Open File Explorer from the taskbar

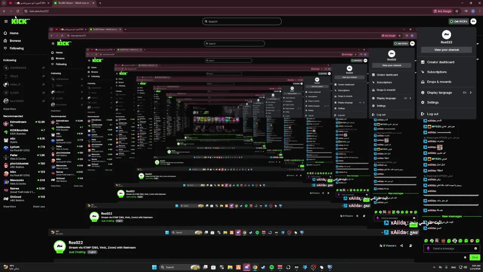point(230,267)
